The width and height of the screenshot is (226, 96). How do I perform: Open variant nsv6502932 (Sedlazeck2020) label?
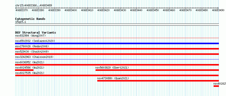[35, 41]
